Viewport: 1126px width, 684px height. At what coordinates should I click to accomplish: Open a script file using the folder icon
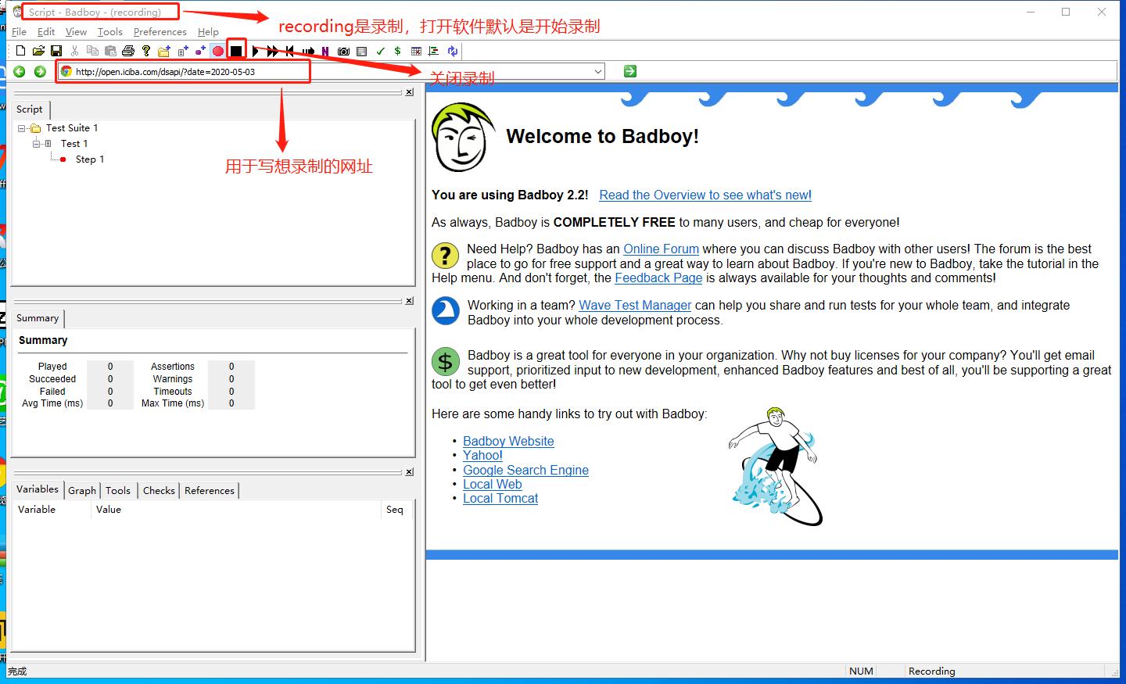click(x=38, y=51)
